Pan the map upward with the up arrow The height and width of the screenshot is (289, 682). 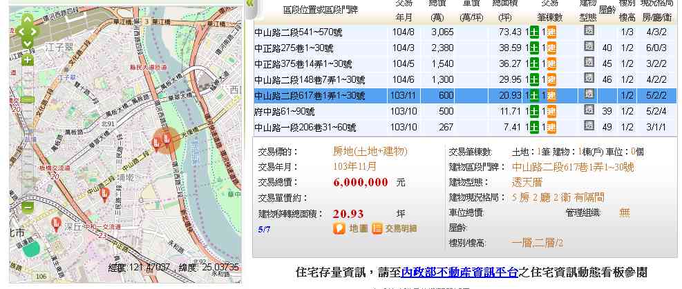(x=27, y=19)
